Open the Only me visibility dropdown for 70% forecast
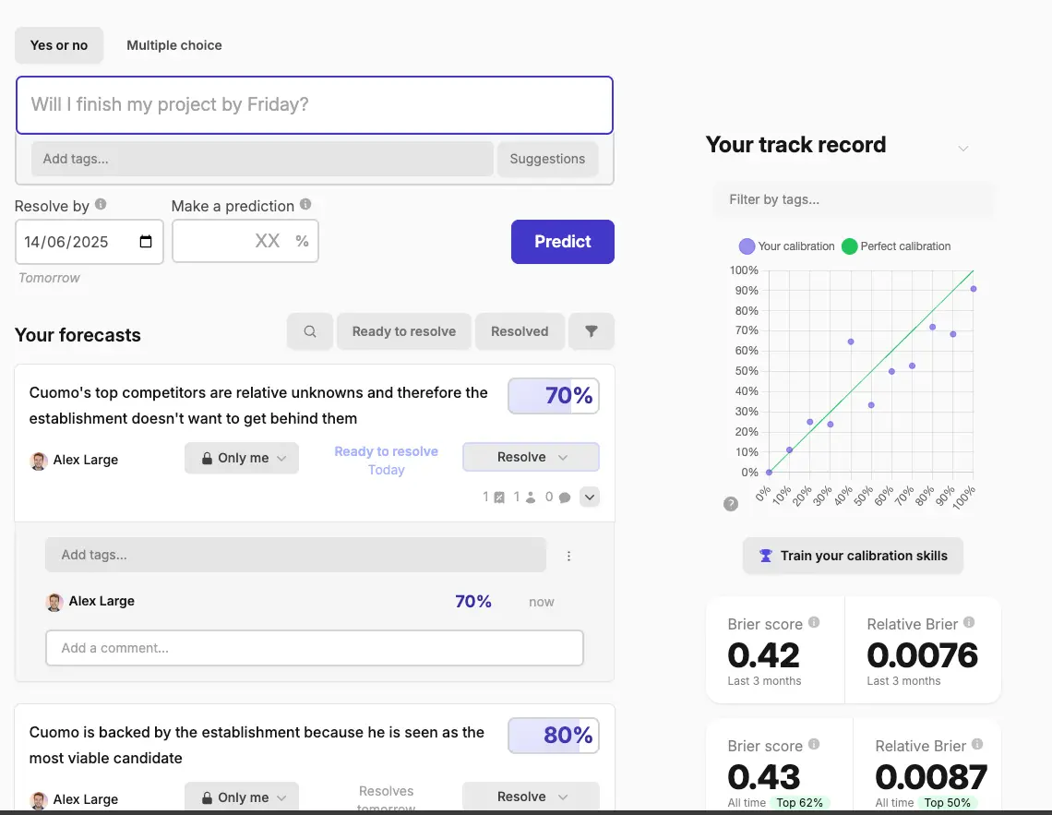This screenshot has height=815, width=1052. pos(242,458)
